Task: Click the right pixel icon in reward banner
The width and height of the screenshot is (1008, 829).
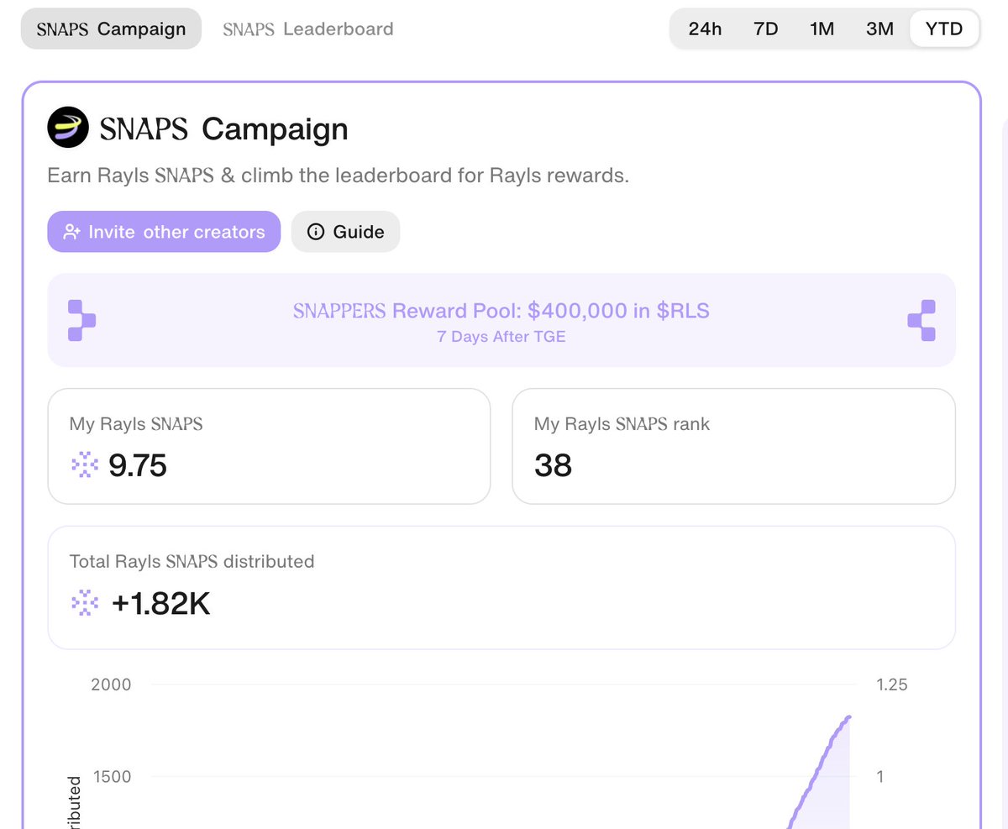Action: point(921,320)
